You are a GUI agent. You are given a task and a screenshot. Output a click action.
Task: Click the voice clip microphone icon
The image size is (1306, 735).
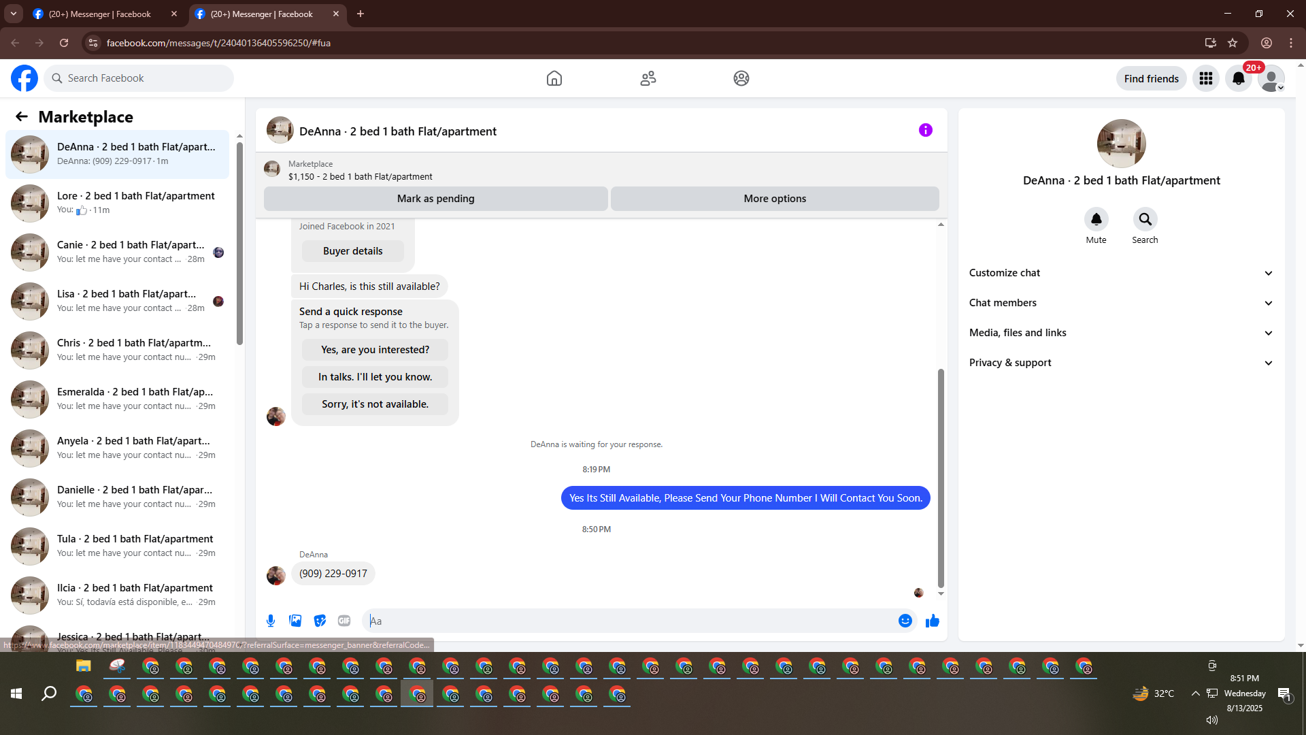tap(271, 621)
